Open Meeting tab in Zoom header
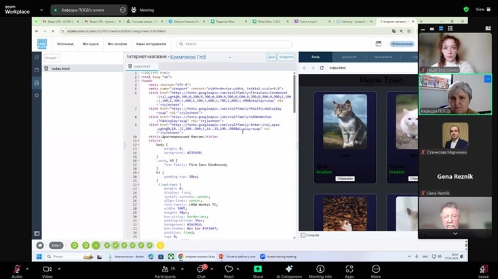498x279 pixels. 143,10
